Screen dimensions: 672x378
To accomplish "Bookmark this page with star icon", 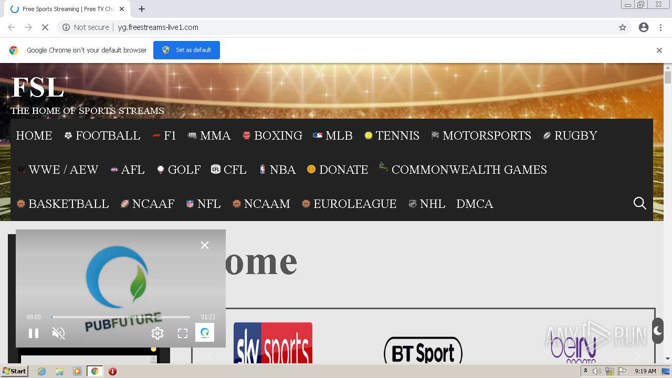I will 623,27.
